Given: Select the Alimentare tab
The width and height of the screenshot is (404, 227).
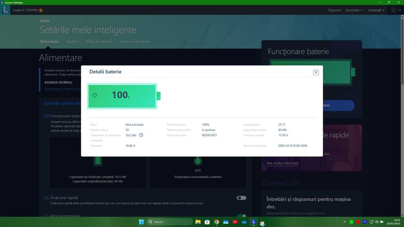Looking at the screenshot, I should pyautogui.click(x=49, y=42).
